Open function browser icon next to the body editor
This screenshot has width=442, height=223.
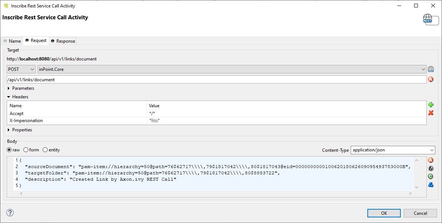coord(431,168)
